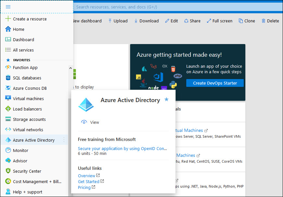This screenshot has width=283, height=197.
Task: Toggle Full screen mode
Action: pos(220,20)
